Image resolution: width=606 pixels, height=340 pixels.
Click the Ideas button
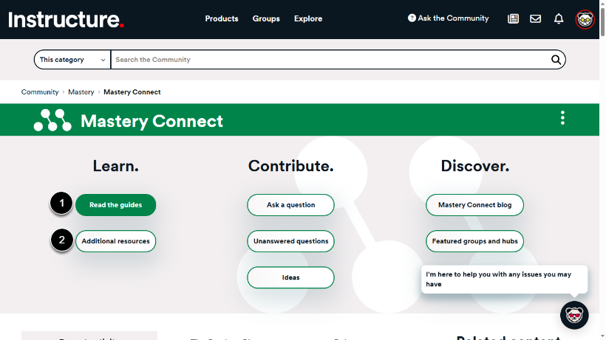290,277
